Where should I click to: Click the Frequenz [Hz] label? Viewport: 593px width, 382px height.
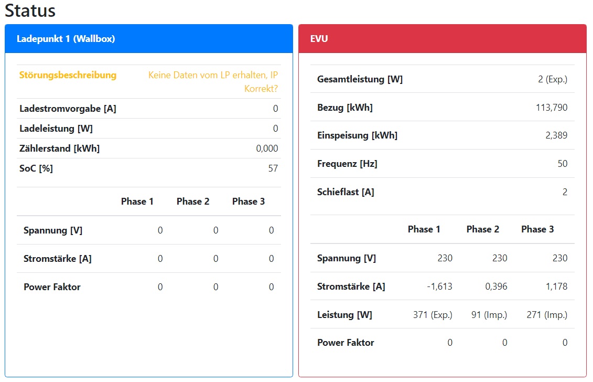pos(347,164)
